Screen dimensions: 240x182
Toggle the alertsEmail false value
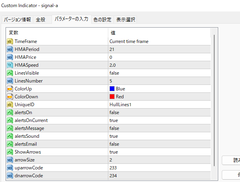point(114,144)
